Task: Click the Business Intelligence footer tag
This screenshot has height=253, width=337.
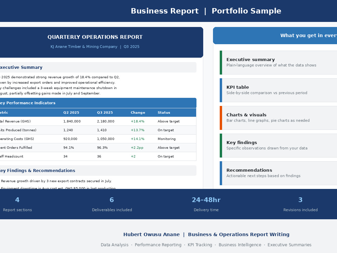Action: point(240,245)
